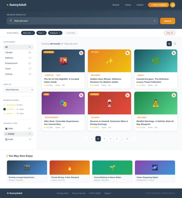The image size is (182, 198).
Task: Click bookmark icon on Coastal Escapes card
Action: point(173,53)
